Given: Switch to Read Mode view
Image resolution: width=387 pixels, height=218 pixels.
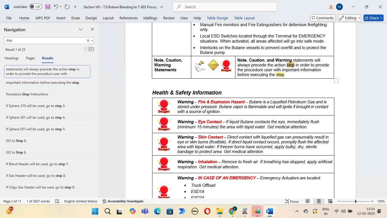Looking at the screenshot, I should coord(307,201).
